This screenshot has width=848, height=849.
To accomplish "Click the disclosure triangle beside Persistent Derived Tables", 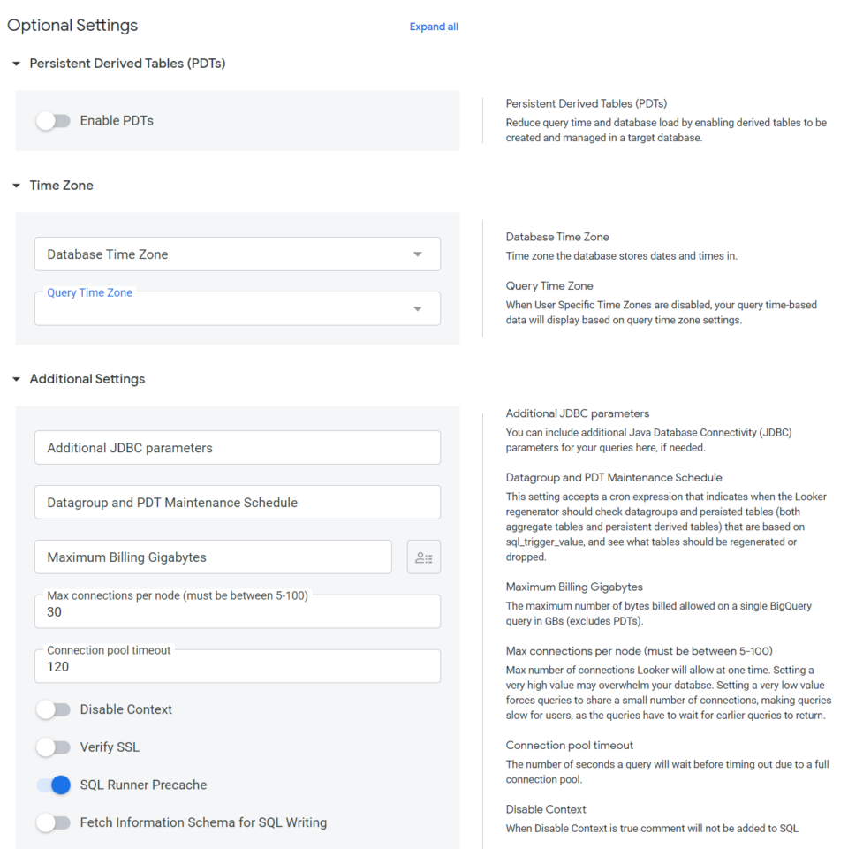I will [x=15, y=63].
